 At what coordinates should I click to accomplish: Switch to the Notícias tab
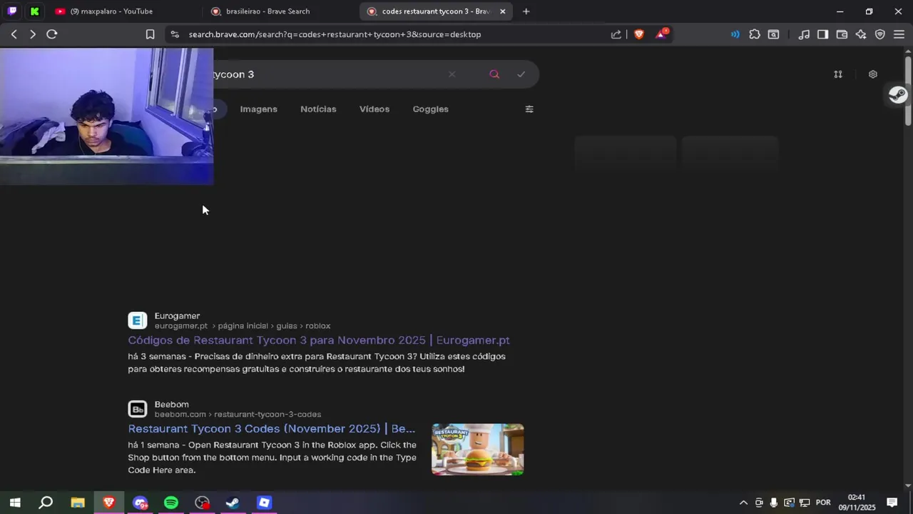point(318,109)
